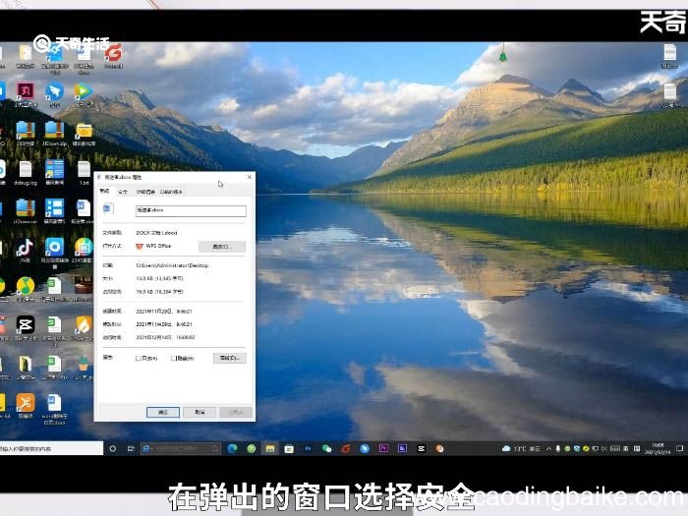Select the 1.txt file on the desktop
Viewport: 688px width, 516px height.
(84, 171)
